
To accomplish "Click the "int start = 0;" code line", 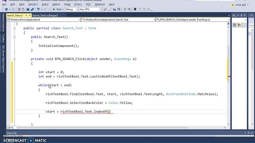I will click(x=51, y=72).
